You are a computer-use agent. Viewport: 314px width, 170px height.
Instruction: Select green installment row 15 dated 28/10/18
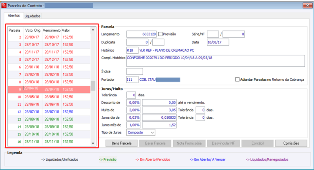[x=49, y=134]
